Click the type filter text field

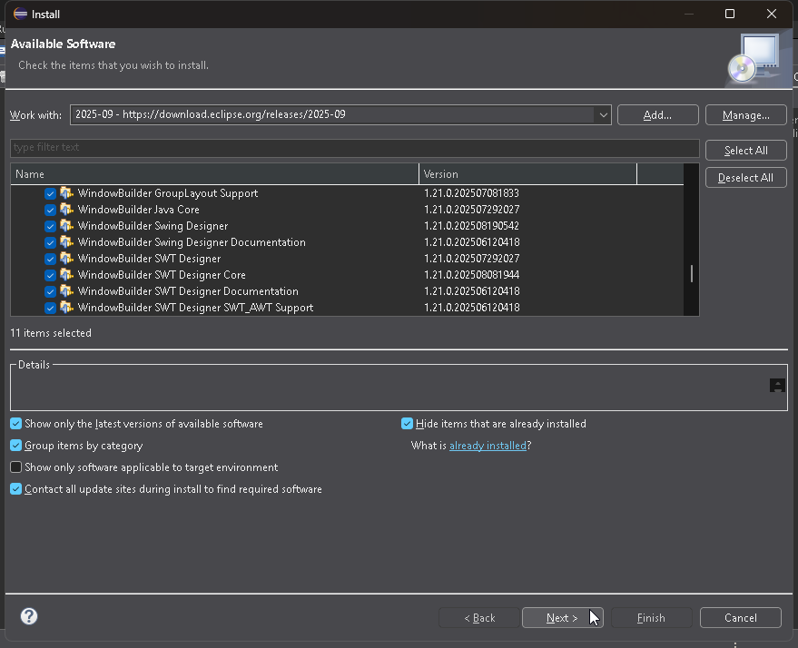(x=354, y=147)
